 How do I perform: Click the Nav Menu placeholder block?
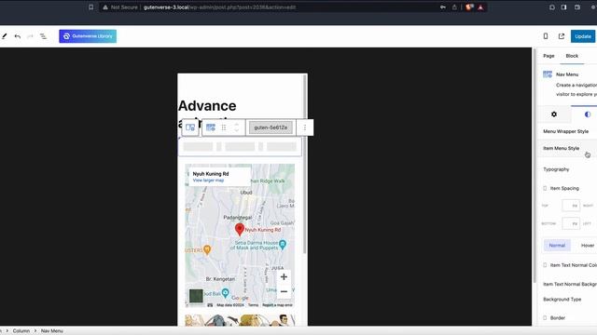240,147
